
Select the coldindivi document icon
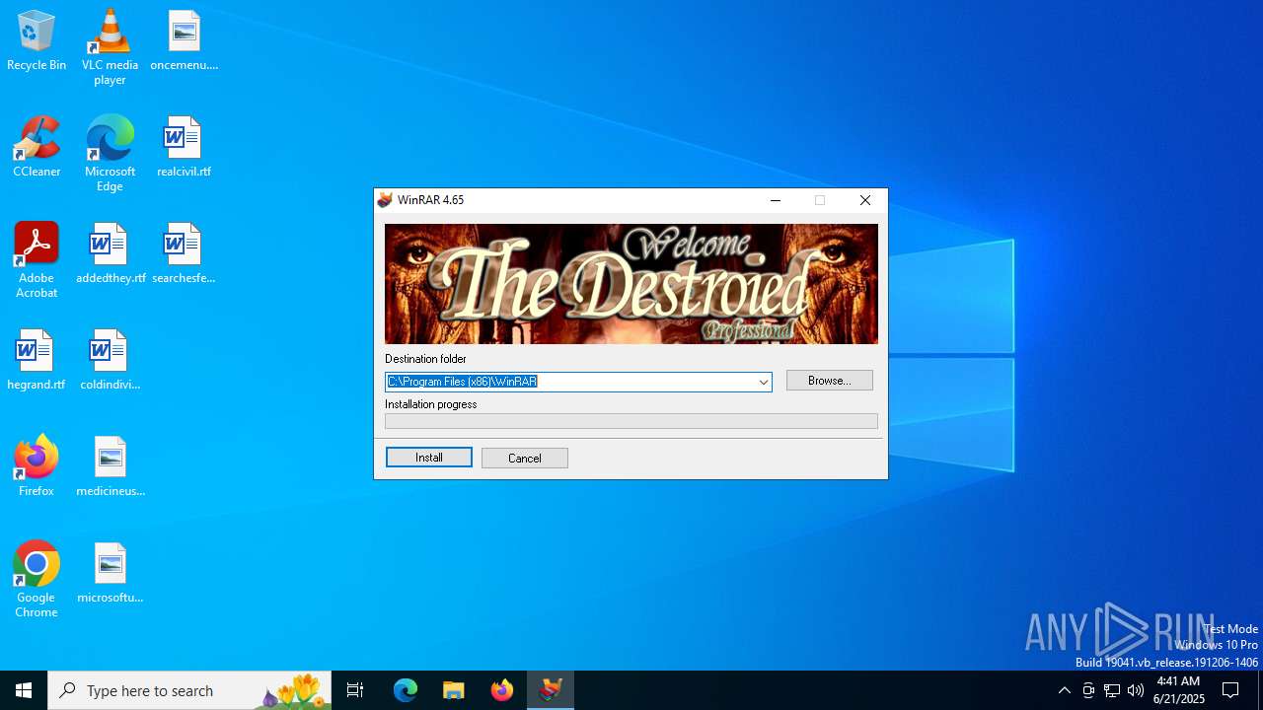coord(110,360)
